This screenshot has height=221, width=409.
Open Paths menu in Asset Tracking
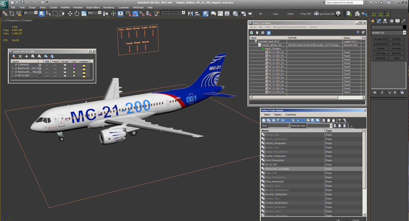268,27
